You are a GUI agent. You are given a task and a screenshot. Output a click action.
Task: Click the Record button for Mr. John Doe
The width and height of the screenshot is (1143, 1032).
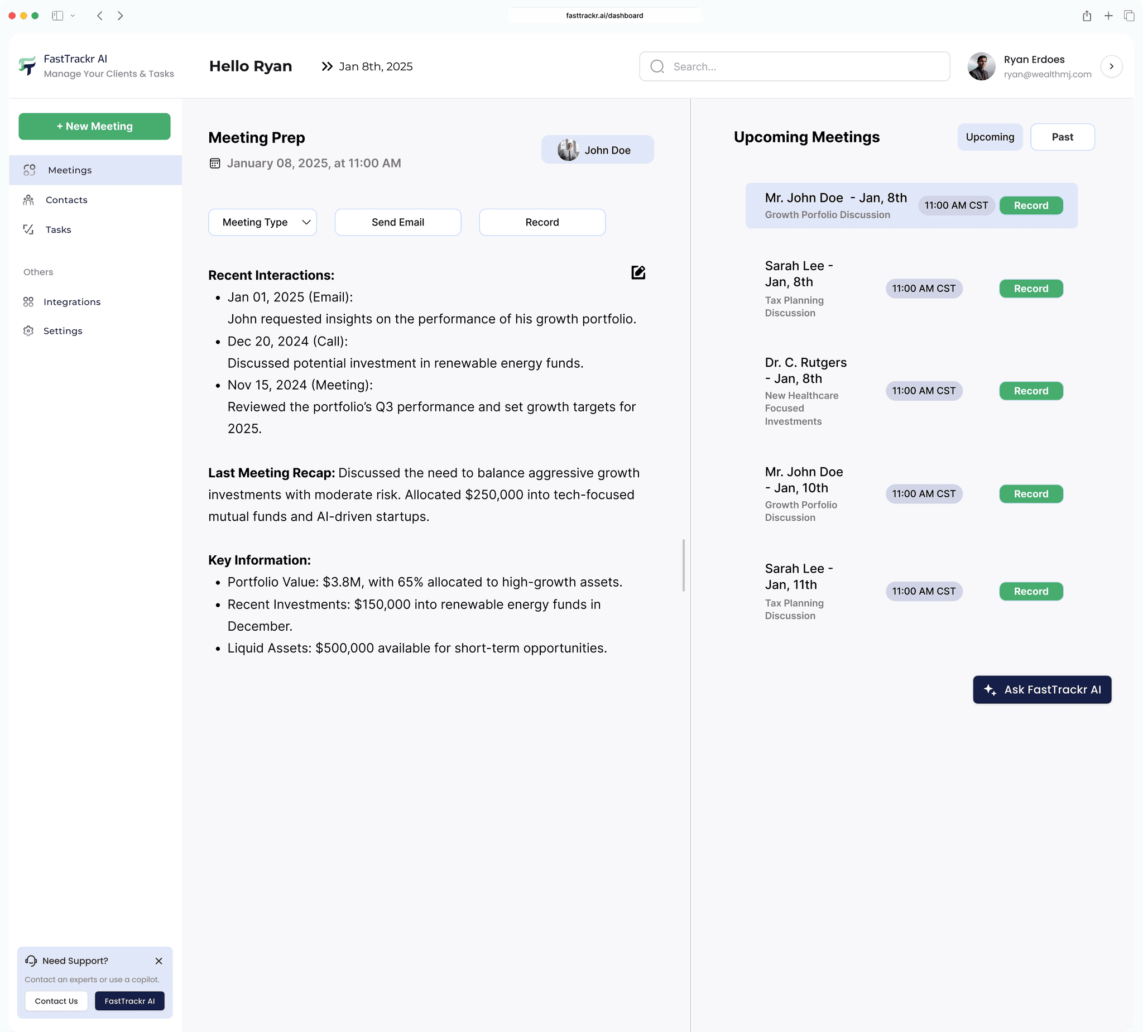1030,205
